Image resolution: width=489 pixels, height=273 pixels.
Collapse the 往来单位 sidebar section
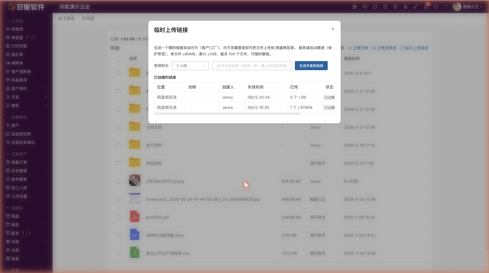click(17, 117)
